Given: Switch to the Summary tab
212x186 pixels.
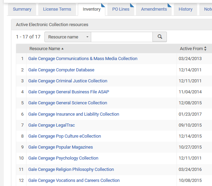Looking at the screenshot, I should [22, 9].
